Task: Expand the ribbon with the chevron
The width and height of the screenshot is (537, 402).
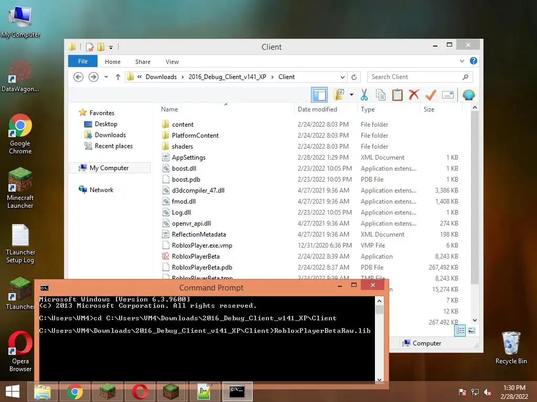Action: pos(461,61)
